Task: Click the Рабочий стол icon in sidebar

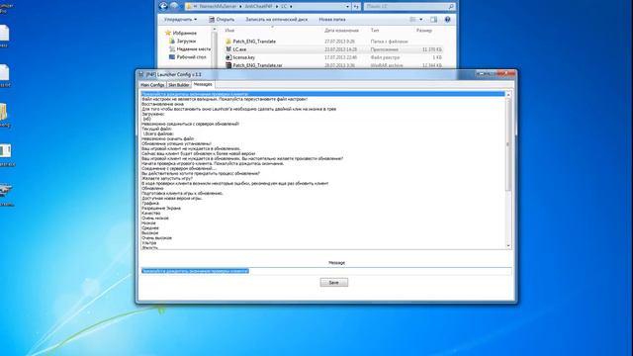Action: click(172, 57)
